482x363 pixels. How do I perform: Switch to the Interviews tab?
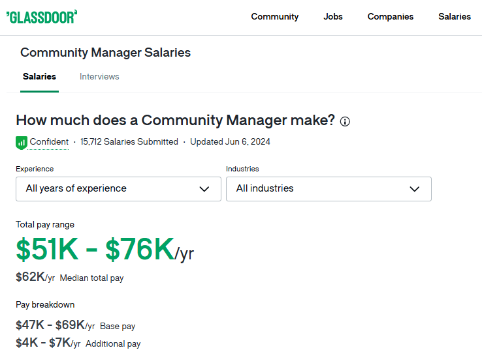[x=99, y=76]
